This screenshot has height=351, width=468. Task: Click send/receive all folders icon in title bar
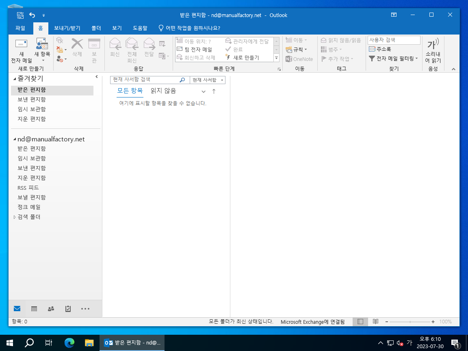[x=20, y=15]
